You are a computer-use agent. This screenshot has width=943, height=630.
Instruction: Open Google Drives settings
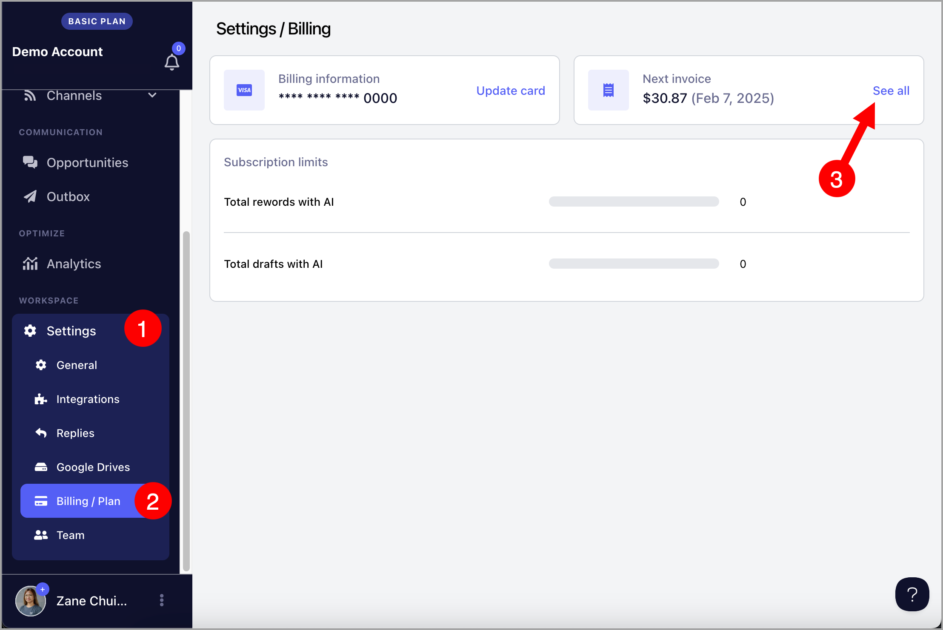click(94, 467)
